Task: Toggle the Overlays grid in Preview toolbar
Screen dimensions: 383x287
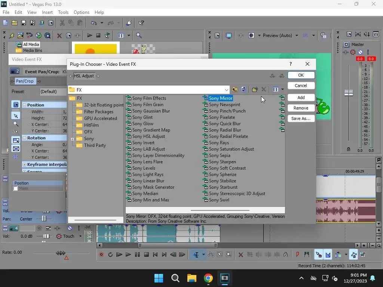Action: pos(305,36)
